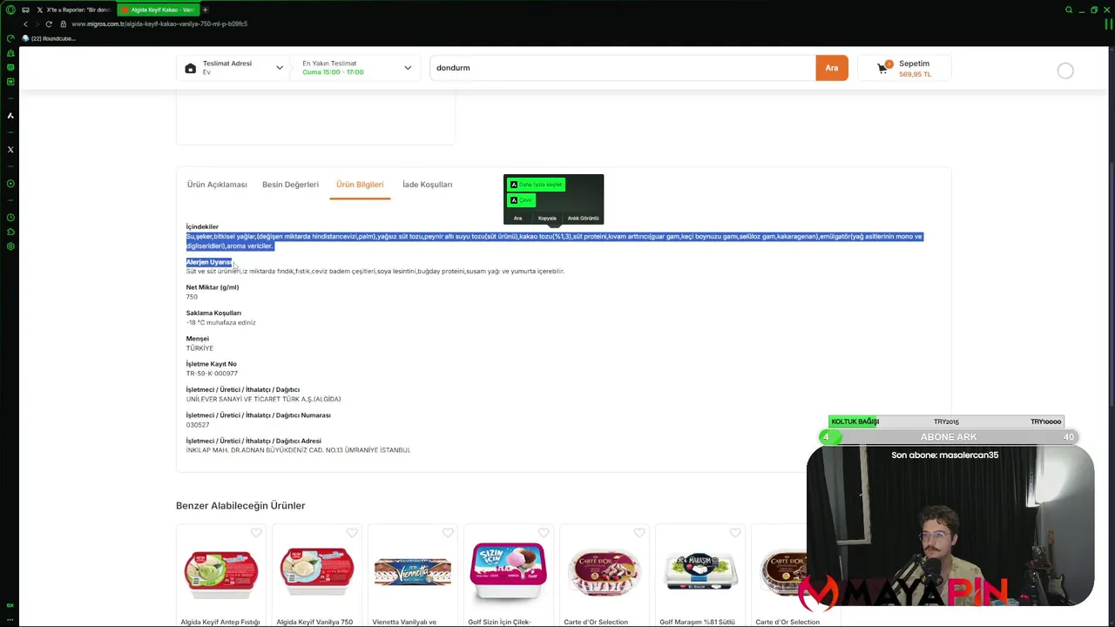Expand the Teslimat Adresi dropdown chevron
1115x627 pixels.
(x=280, y=68)
